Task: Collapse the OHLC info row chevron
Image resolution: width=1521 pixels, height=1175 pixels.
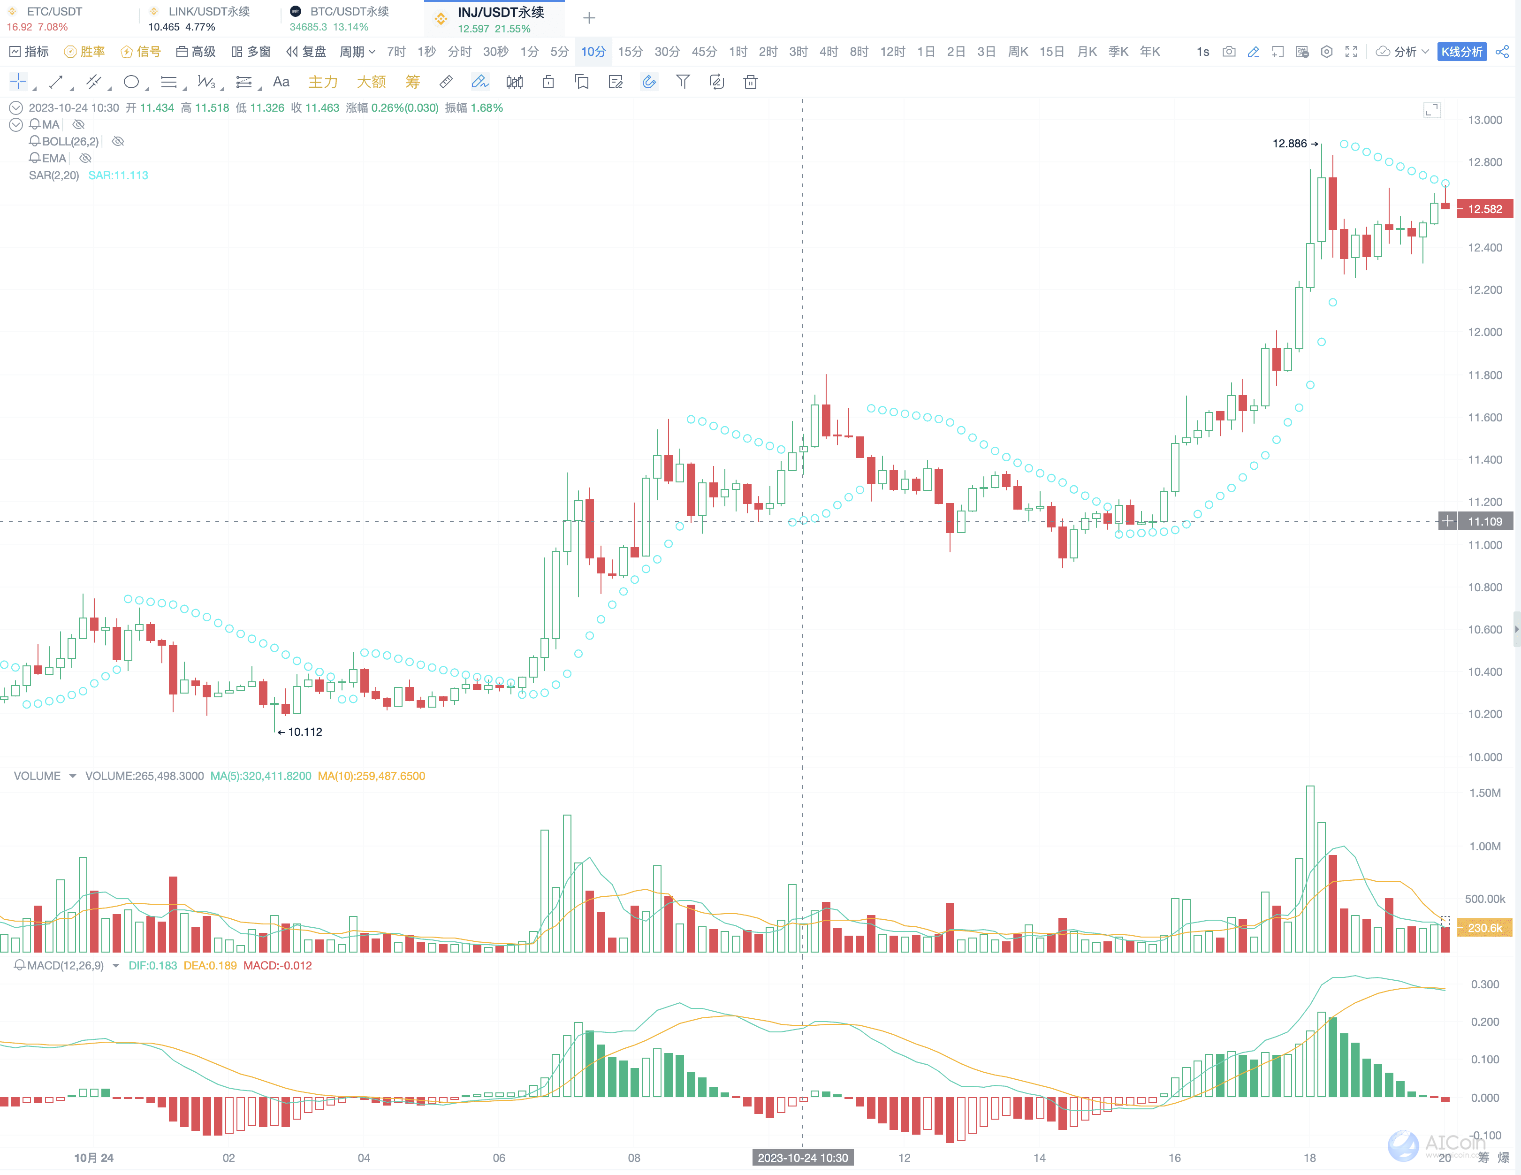Action: 15,108
